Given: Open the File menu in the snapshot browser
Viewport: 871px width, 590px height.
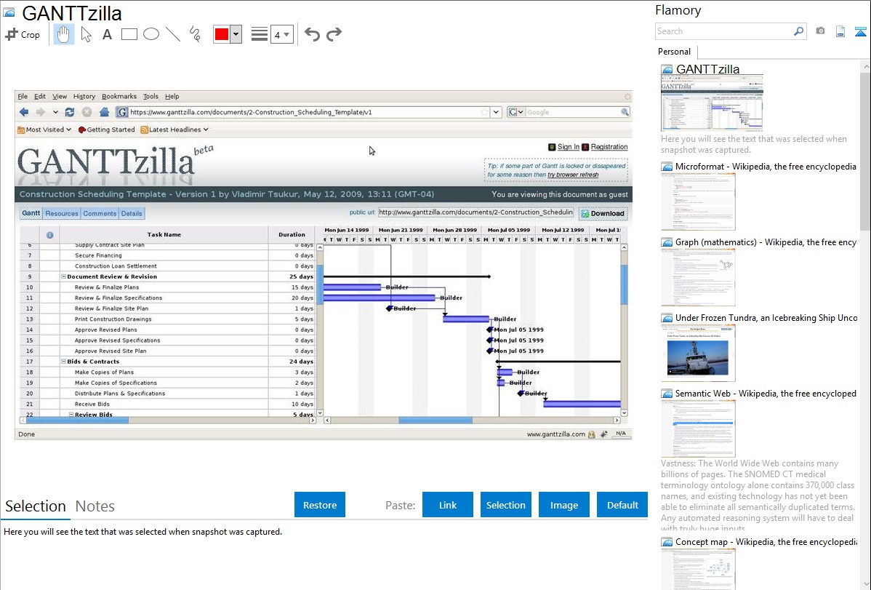Looking at the screenshot, I should (x=23, y=96).
